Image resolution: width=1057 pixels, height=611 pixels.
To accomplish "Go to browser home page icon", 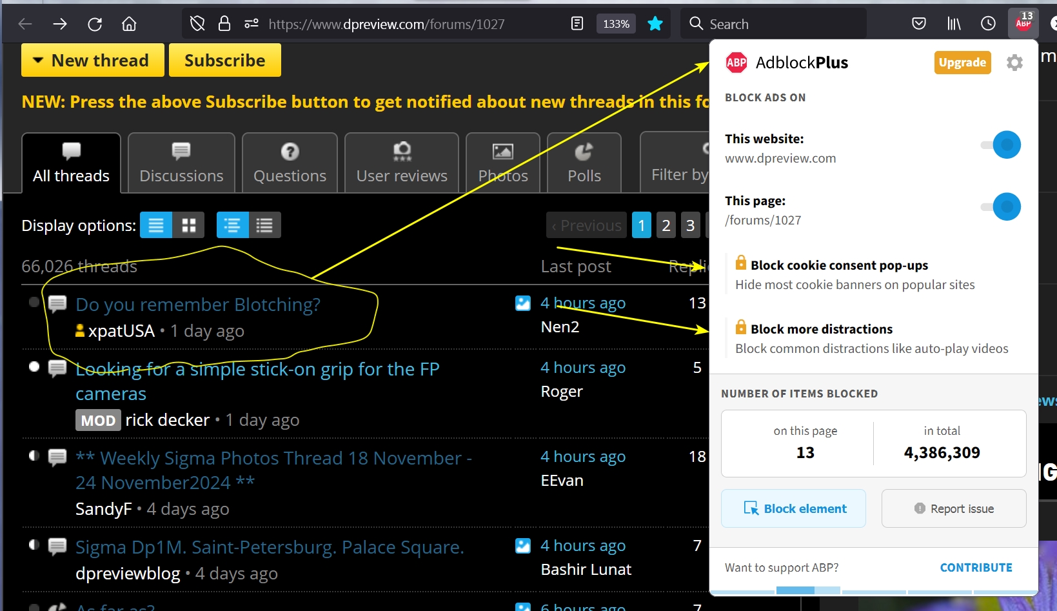I will coord(129,24).
